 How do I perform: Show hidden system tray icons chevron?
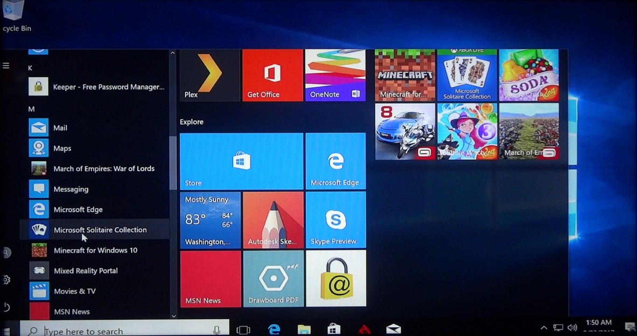[x=544, y=328]
